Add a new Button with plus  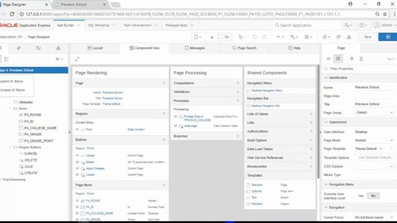[x=164, y=139]
